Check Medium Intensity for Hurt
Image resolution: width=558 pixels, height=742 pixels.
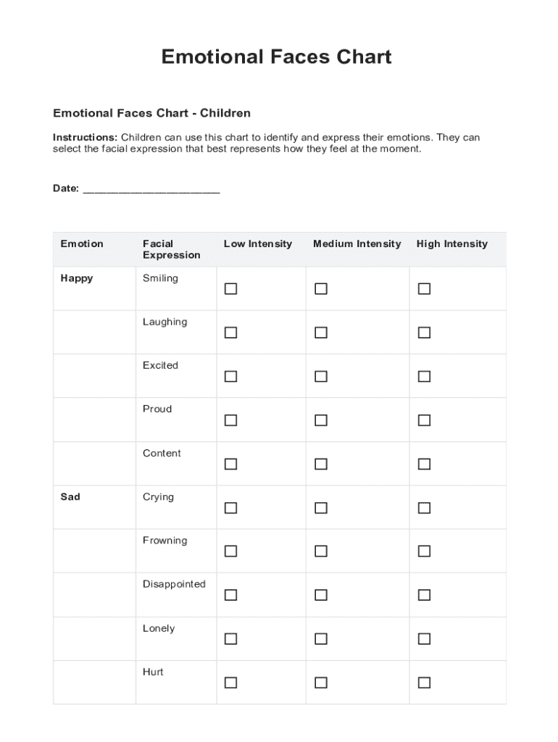click(321, 683)
